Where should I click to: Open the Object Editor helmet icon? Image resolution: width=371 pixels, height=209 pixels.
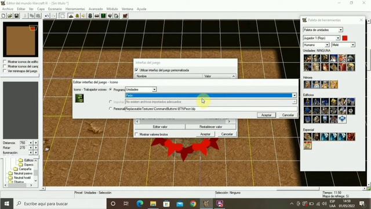(x=90, y=16)
